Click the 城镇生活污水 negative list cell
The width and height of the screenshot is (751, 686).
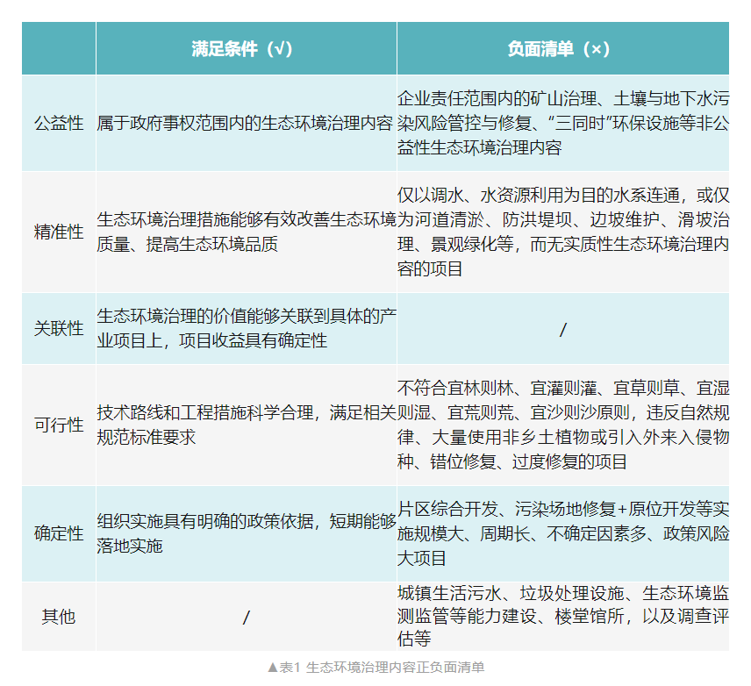click(x=562, y=617)
